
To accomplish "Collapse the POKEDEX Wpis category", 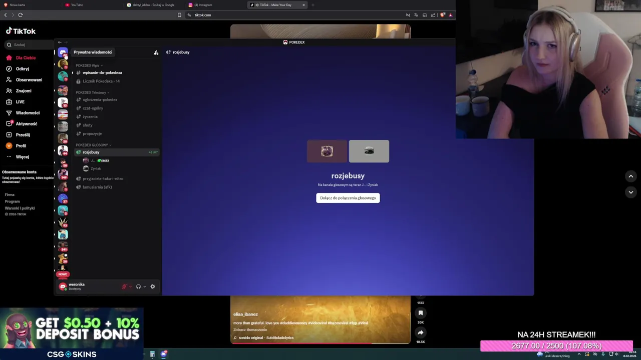I will [89, 65].
